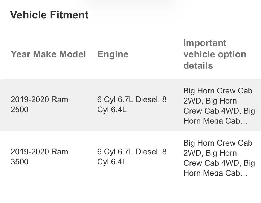
Task: Click 2WD, Big Horn line in Ram 2500 row
Action: click(210, 101)
